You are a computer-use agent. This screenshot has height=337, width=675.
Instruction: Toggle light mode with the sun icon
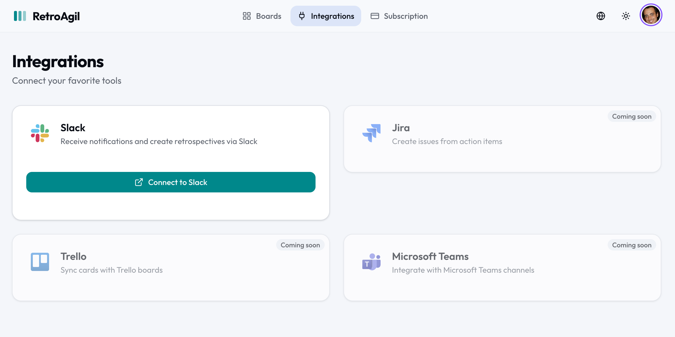(x=626, y=16)
